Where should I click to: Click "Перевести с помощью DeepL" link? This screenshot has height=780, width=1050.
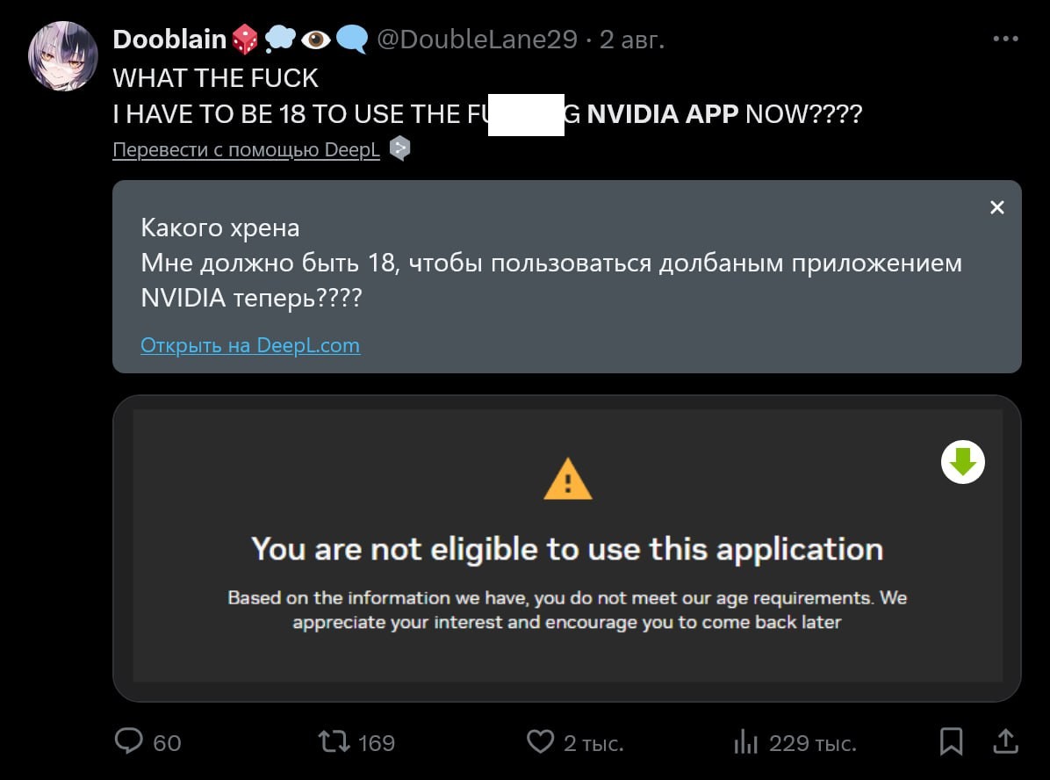coord(246,150)
